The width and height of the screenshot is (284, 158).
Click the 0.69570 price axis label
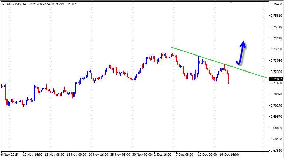(x=276, y=117)
